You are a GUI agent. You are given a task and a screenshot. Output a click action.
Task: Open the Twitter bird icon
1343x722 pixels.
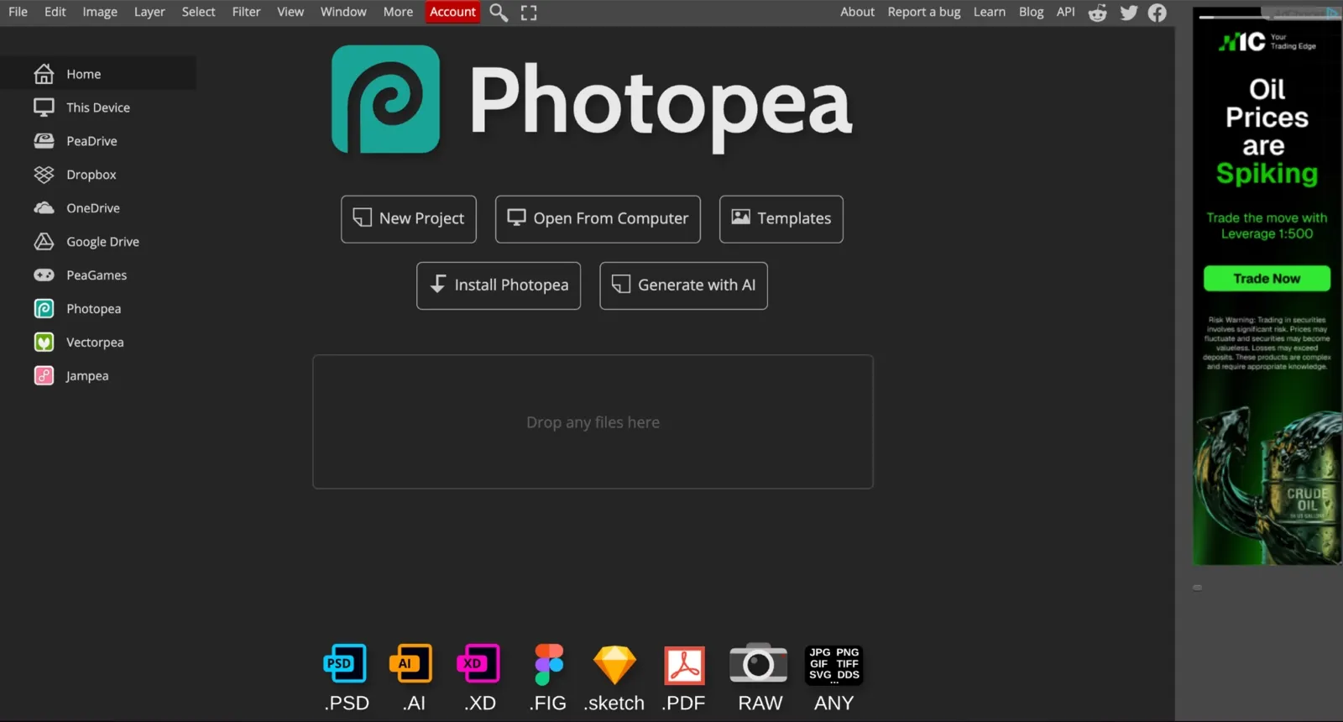pos(1129,13)
